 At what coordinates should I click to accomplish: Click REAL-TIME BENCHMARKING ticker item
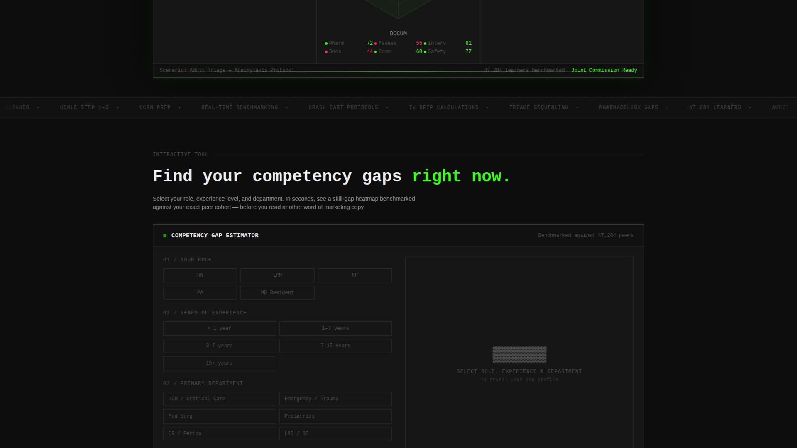coord(240,107)
